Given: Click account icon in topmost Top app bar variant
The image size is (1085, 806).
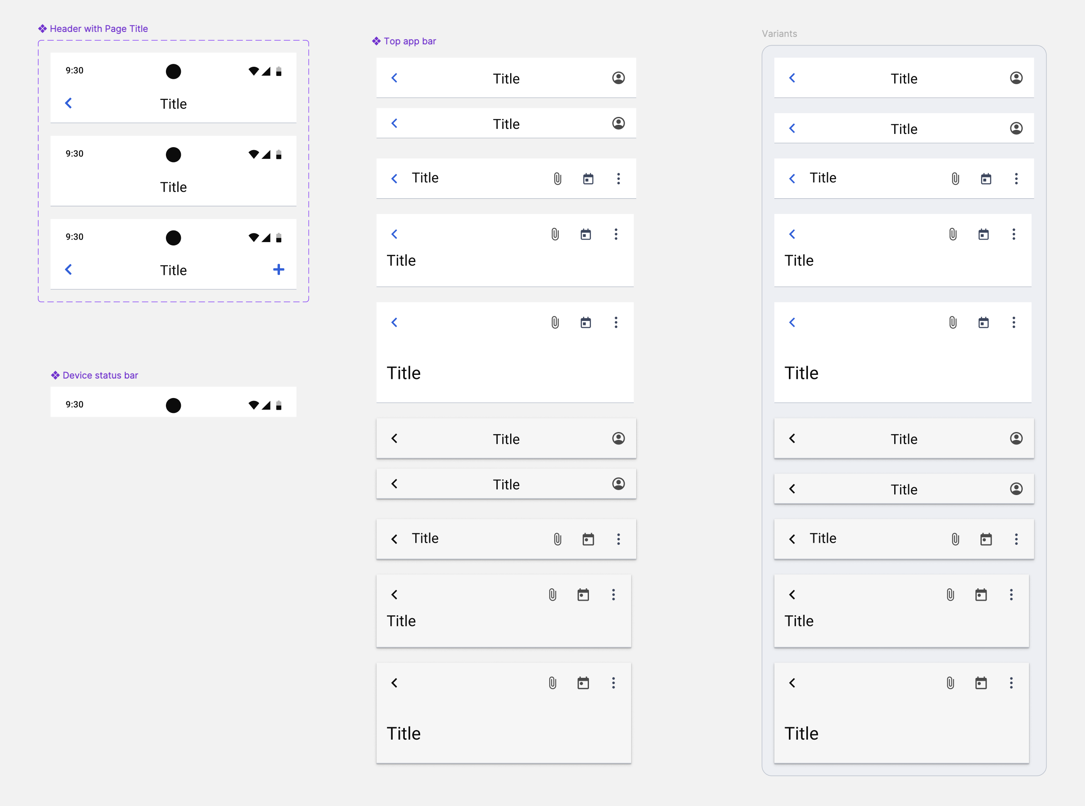Looking at the screenshot, I should [x=618, y=78].
